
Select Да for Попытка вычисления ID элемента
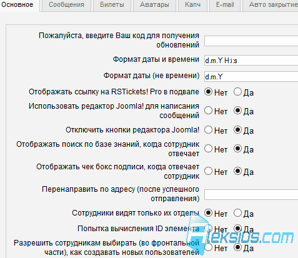pyautogui.click(x=237, y=229)
